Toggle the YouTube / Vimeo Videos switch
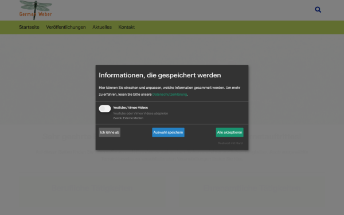 105,108
